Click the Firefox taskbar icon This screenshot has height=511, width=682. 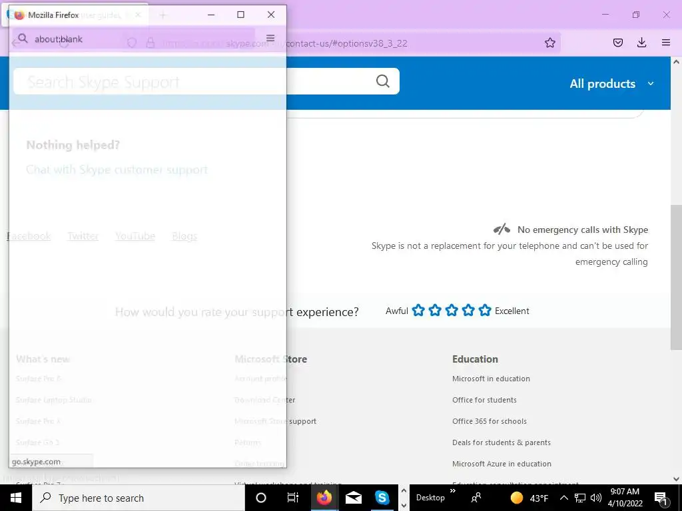click(324, 498)
